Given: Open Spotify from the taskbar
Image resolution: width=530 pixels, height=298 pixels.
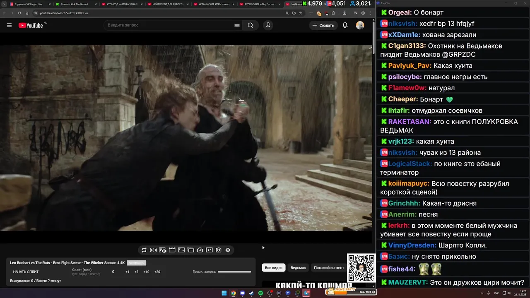Looking at the screenshot, I should [x=260, y=293].
